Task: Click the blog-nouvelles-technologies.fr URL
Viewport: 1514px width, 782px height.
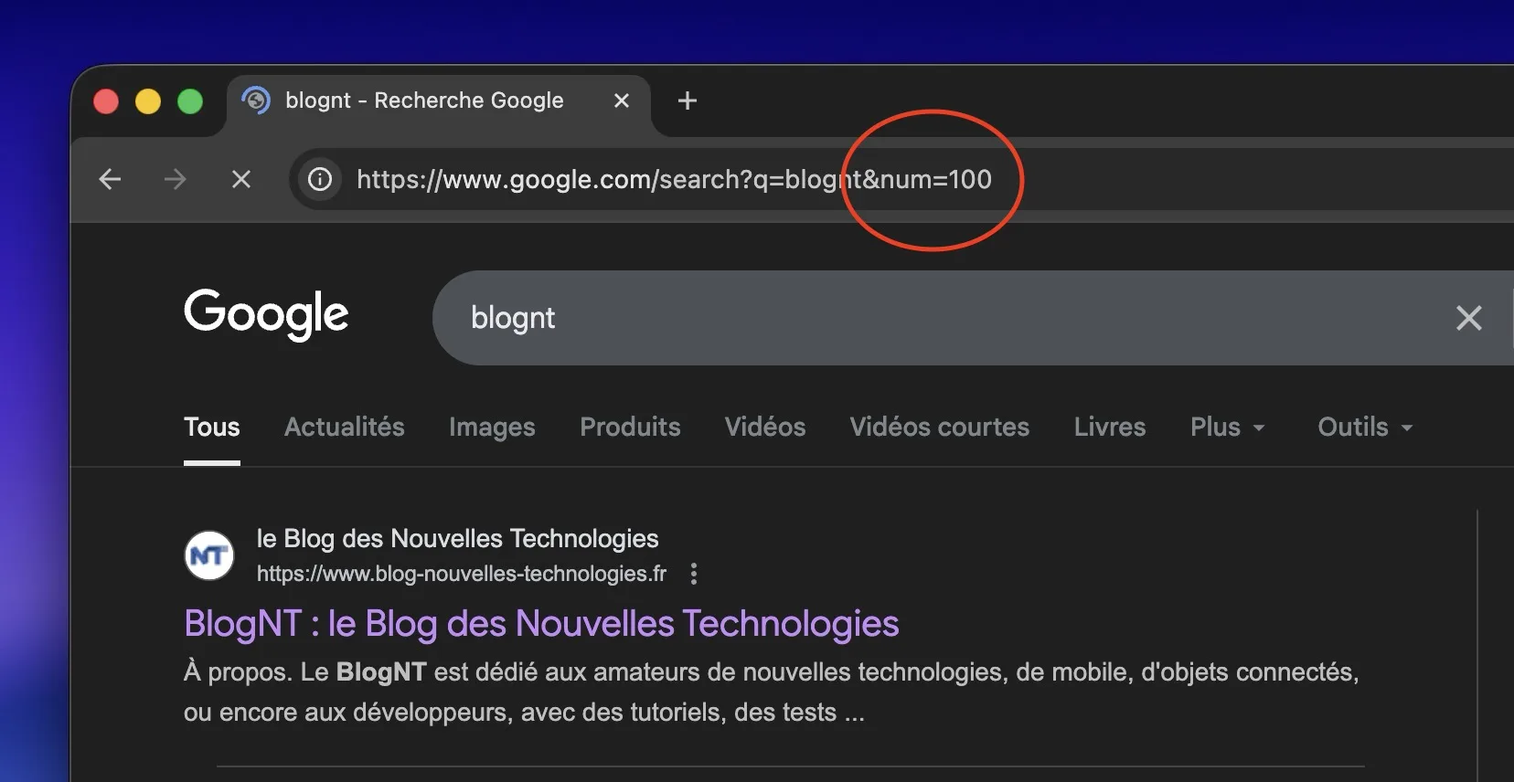Action: click(x=462, y=574)
